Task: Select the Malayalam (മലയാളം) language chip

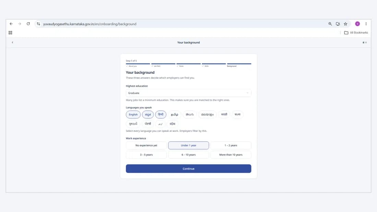Action: pyautogui.click(x=208, y=115)
